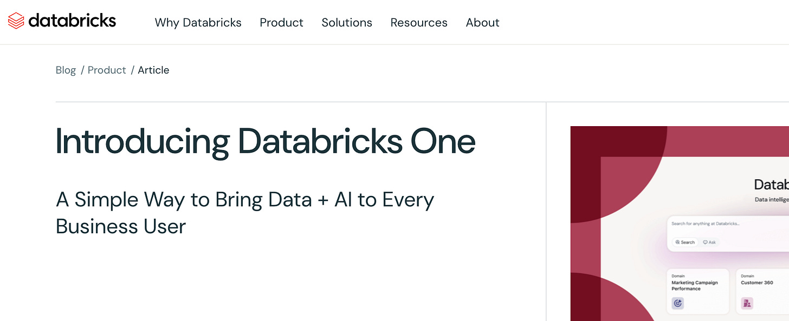Click the Customer 360 card icon

[747, 303]
